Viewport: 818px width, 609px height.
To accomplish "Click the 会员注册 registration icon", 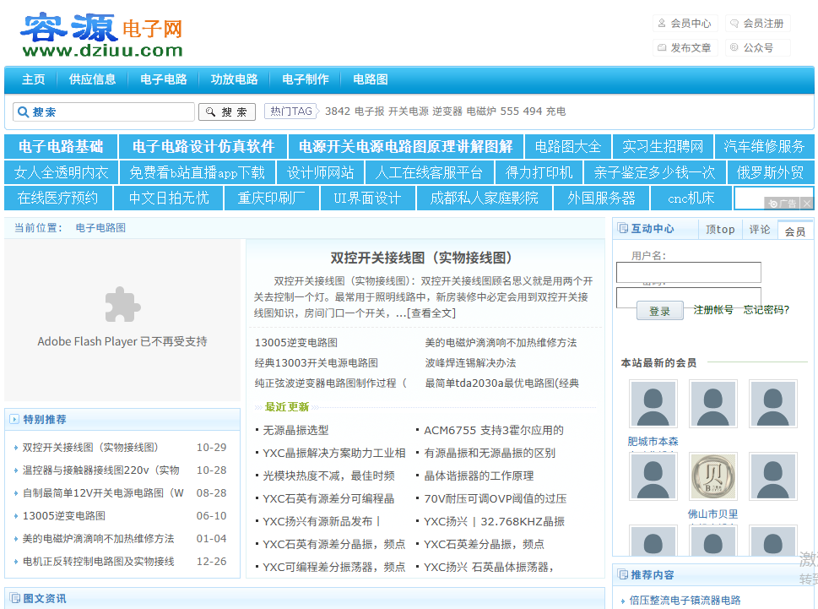I will (x=734, y=23).
